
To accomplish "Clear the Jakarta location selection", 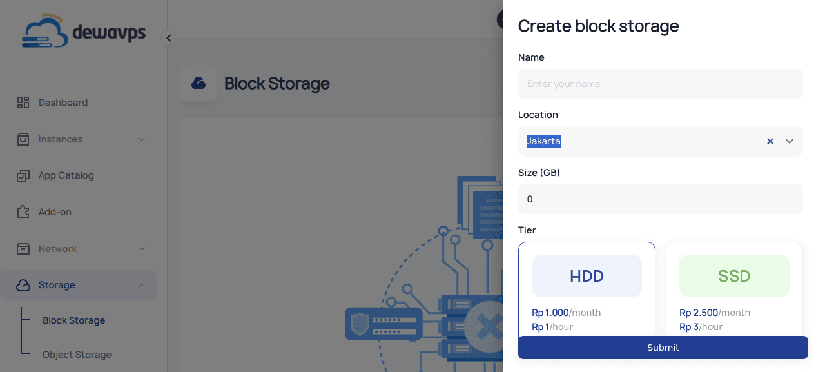I will 770,141.
